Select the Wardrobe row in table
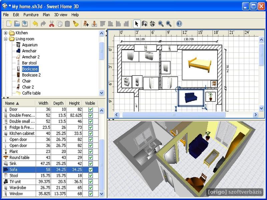 50,188
